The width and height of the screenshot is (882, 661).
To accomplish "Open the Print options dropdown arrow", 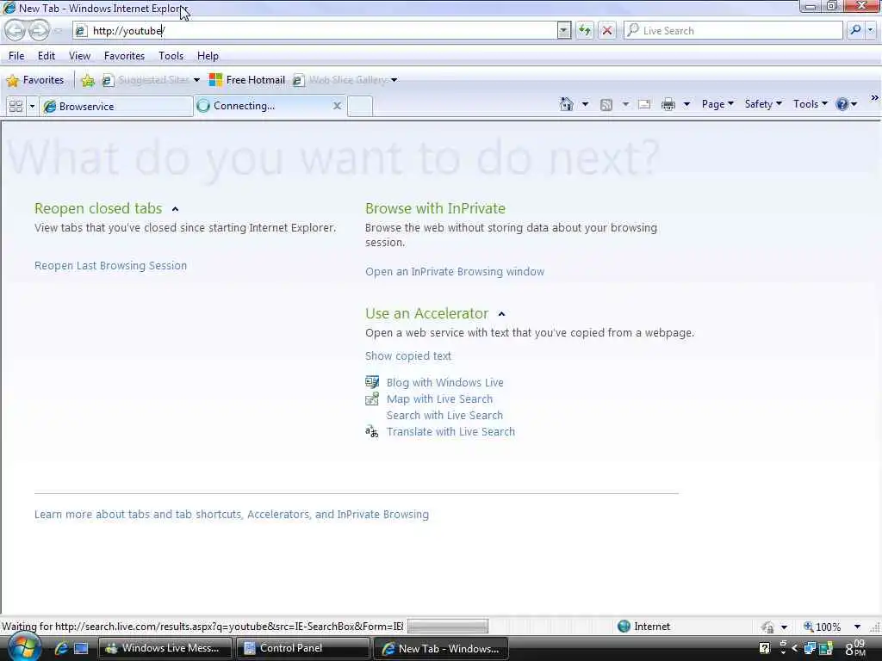I will 686,104.
